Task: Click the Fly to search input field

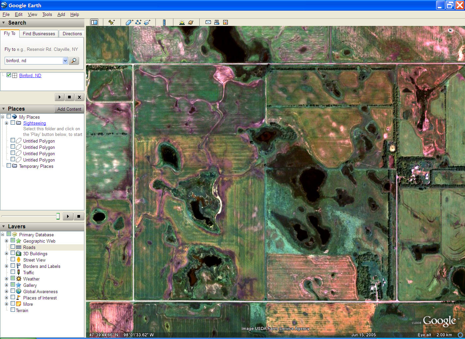Action: (34, 60)
